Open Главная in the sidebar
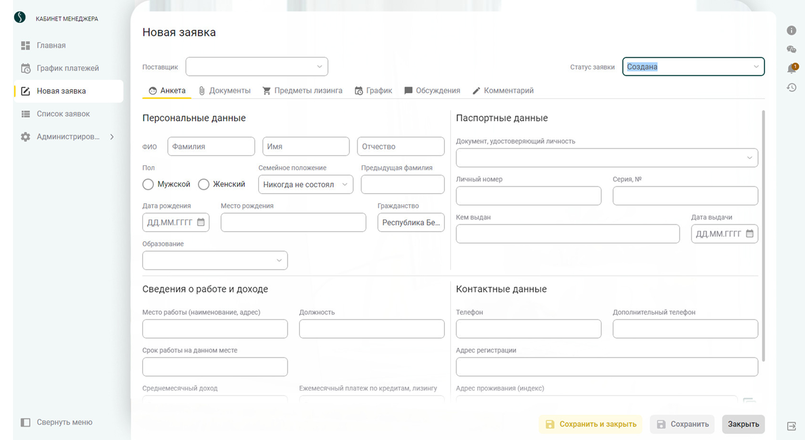The width and height of the screenshot is (805, 440). pos(68,45)
